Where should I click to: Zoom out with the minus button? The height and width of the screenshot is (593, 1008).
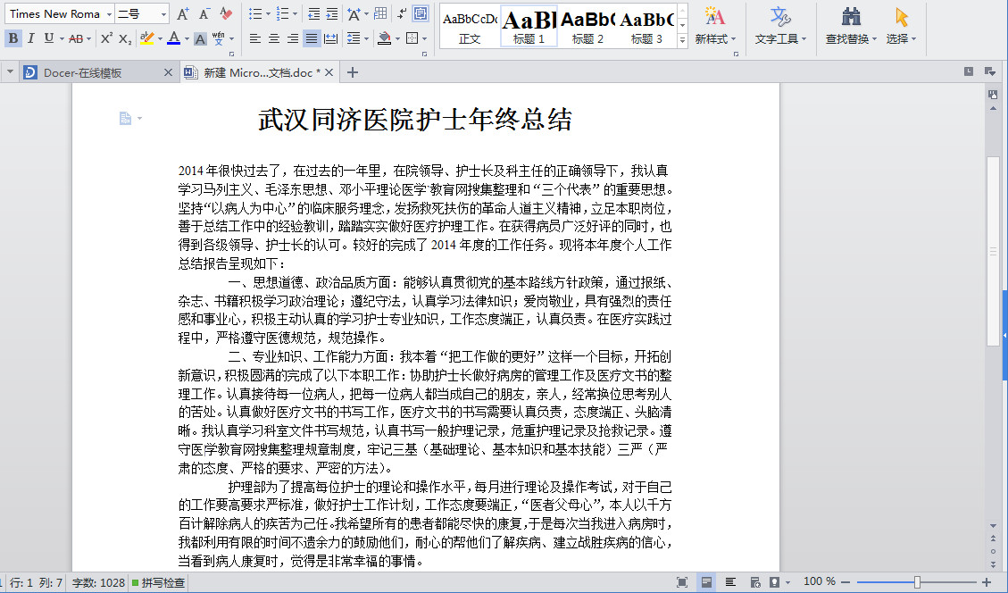846,582
